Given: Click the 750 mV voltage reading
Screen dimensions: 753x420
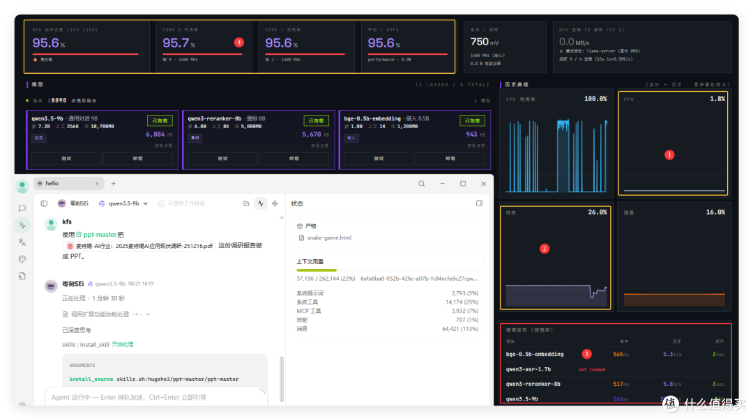Looking at the screenshot, I should 485,42.
